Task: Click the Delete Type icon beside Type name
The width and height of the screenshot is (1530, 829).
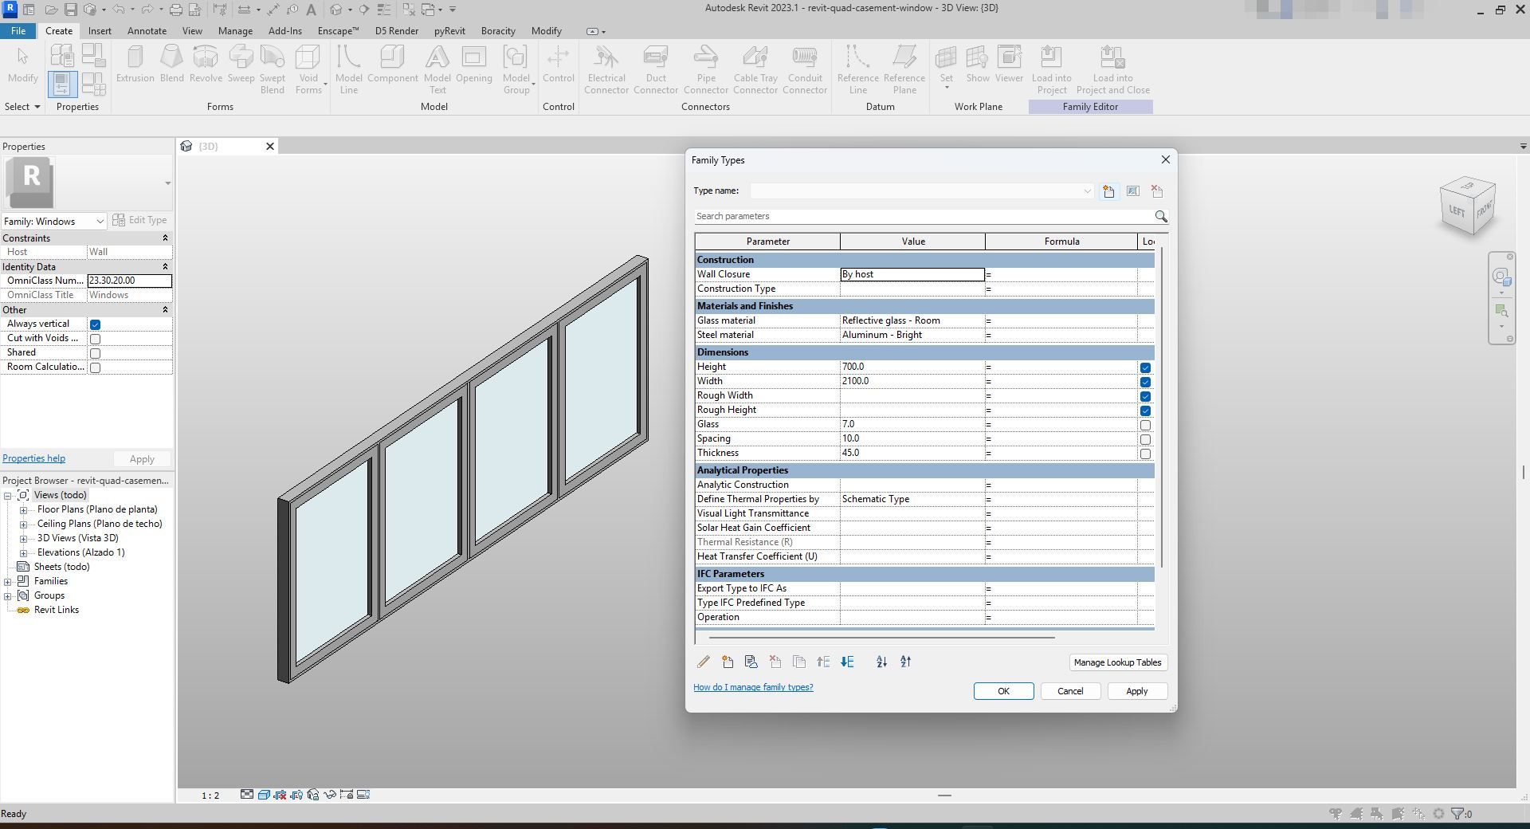Action: click(x=1157, y=191)
